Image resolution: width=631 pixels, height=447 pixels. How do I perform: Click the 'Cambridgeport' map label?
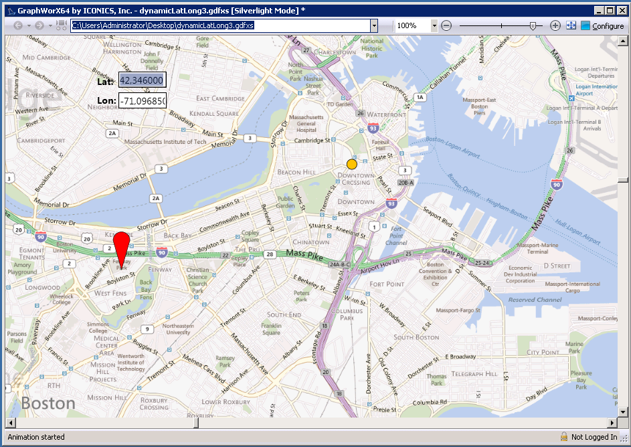[x=41, y=141]
